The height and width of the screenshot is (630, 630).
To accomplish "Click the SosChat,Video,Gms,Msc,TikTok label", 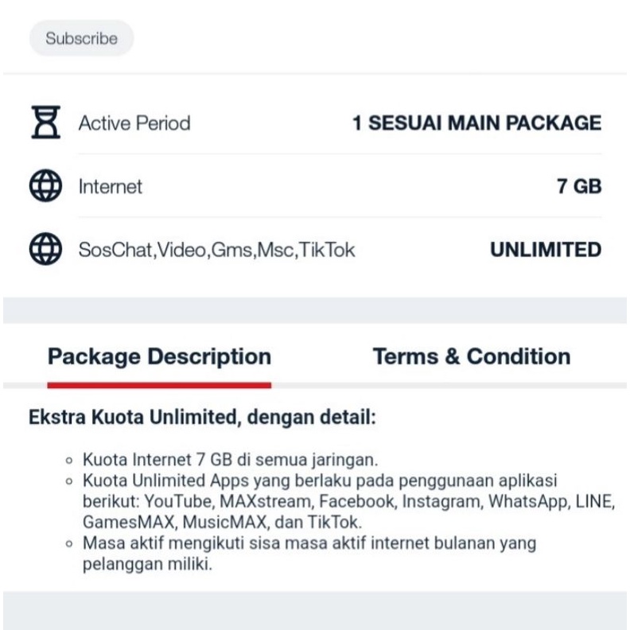I will (x=216, y=250).
